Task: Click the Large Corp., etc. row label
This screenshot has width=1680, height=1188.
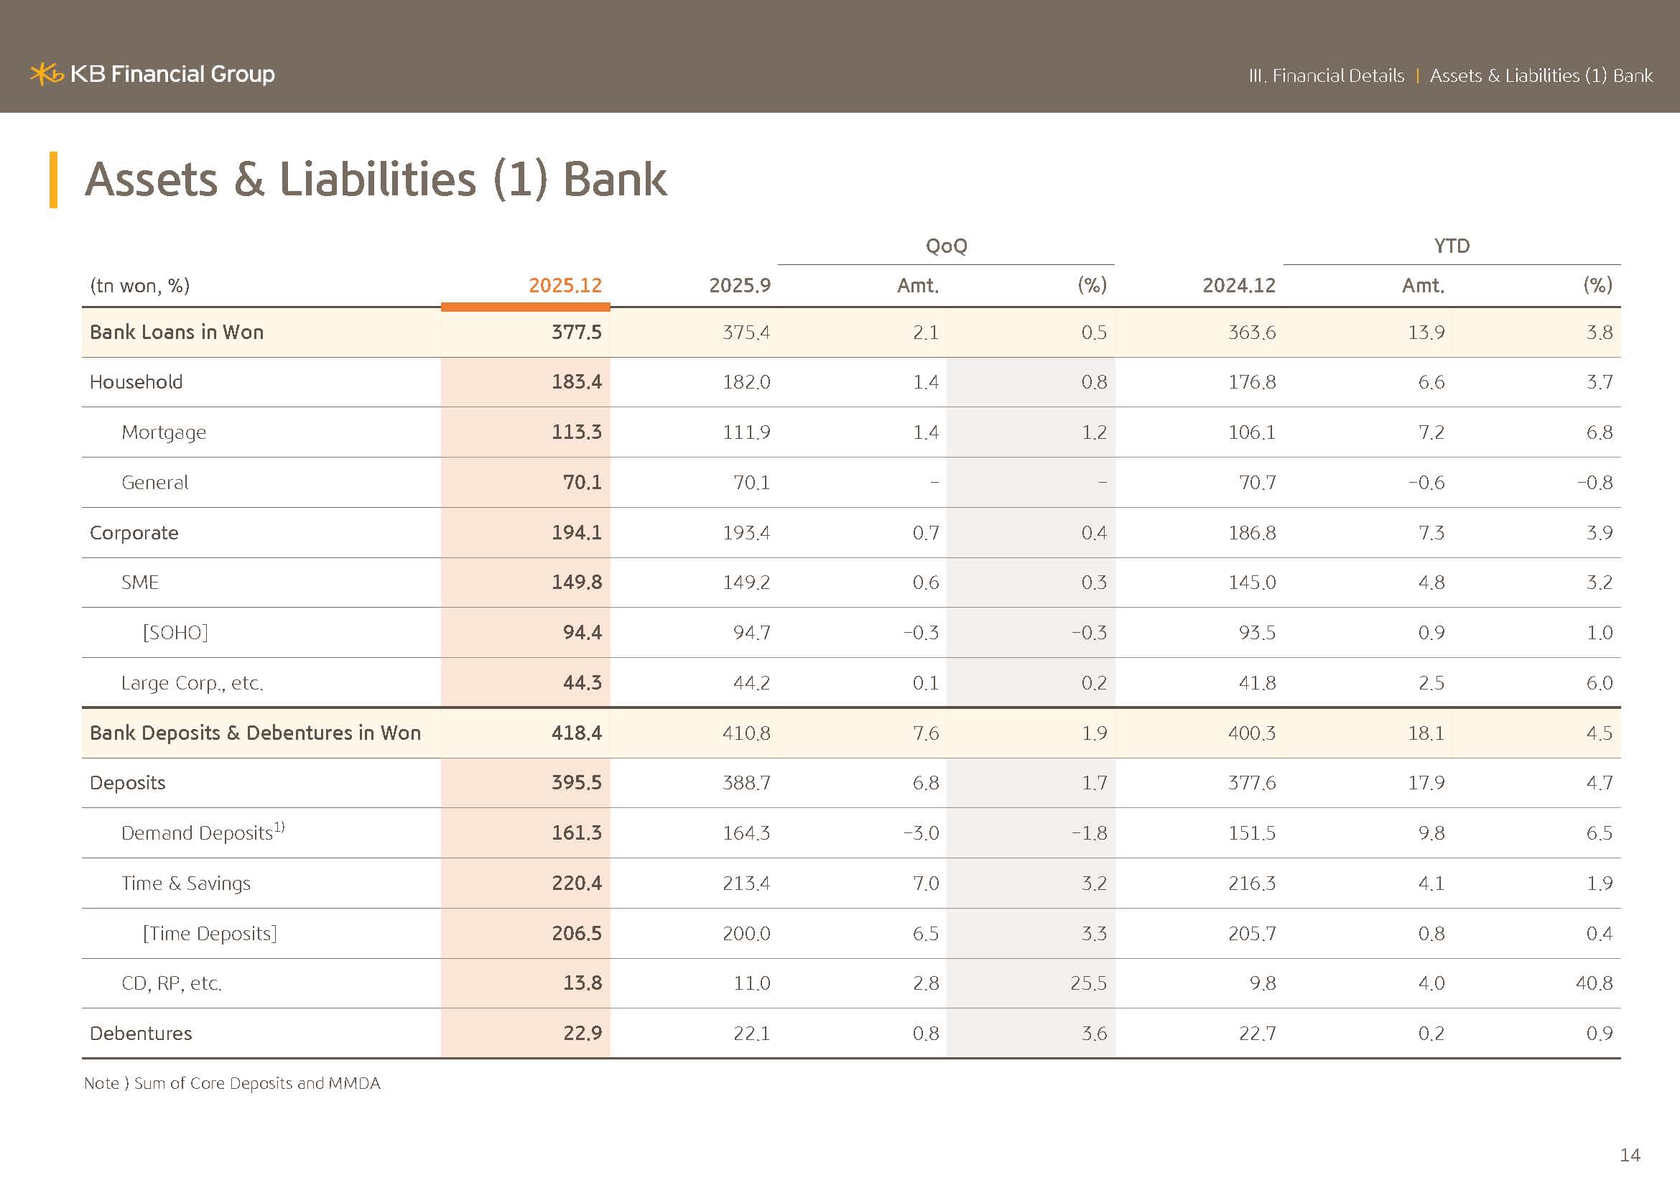Action: 192,682
